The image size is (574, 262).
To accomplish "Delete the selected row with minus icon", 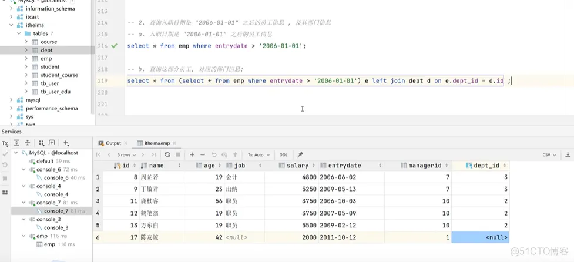I will (203, 154).
